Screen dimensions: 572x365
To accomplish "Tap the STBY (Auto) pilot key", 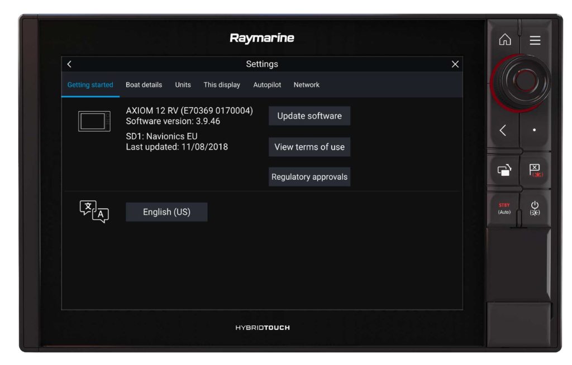I will click(x=504, y=208).
